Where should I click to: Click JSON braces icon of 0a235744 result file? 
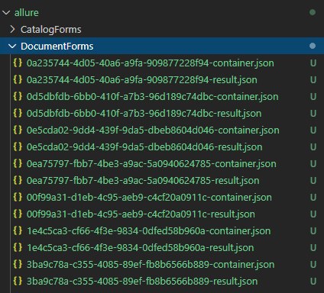[x=18, y=79]
